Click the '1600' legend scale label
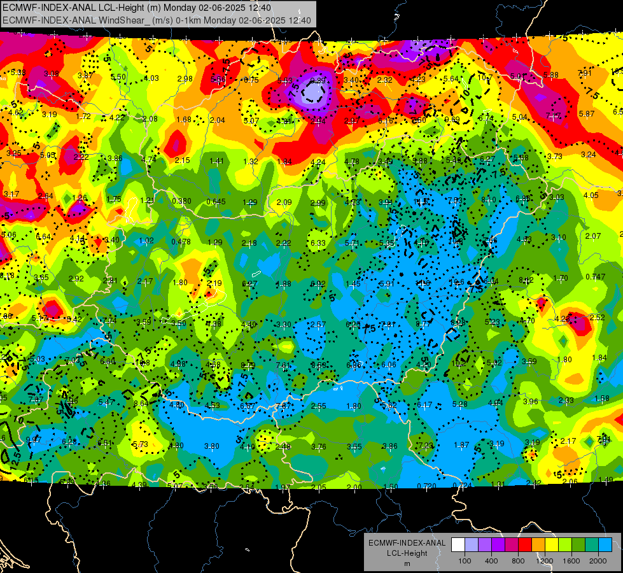The width and height of the screenshot is (623, 573). click(571, 561)
